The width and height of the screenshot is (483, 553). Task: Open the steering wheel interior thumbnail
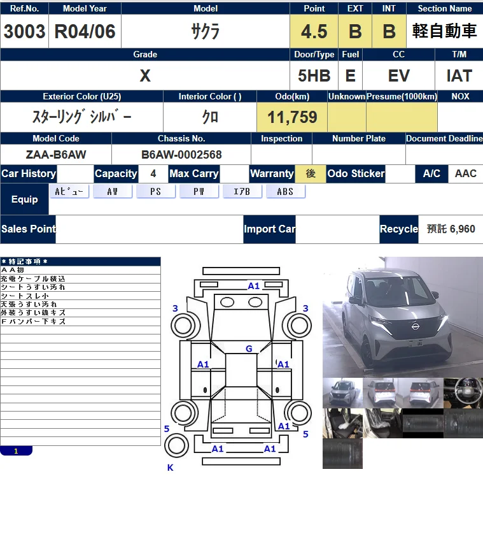pyautogui.click(x=463, y=392)
